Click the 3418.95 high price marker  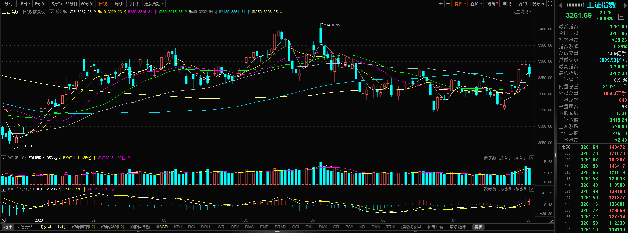point(333,25)
